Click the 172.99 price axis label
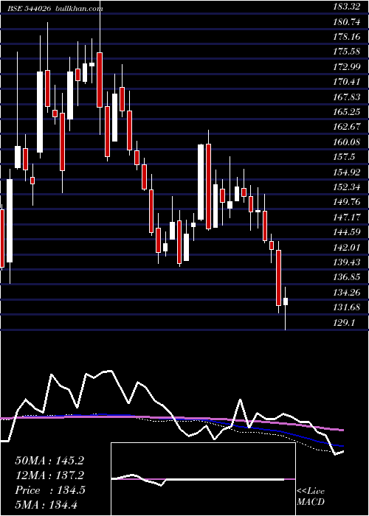Screen dimensions: 369x516 [346, 67]
